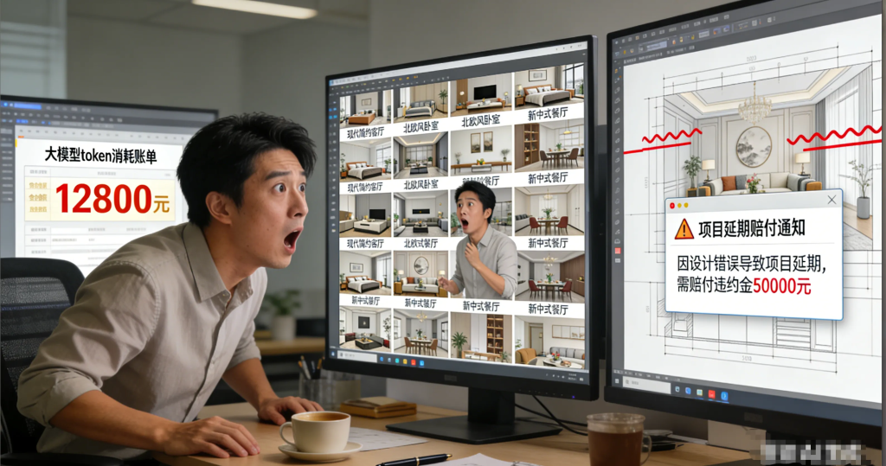Click the red dot on the 项目延期赔付通知 dialog
This screenshot has width=886, height=466.
pos(673,207)
